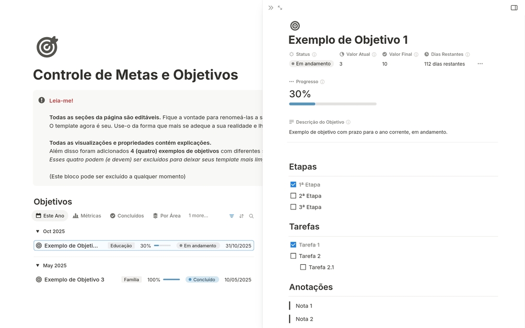Open Em andamento status tag in list row
The width and height of the screenshot is (525, 328).
(x=198, y=245)
